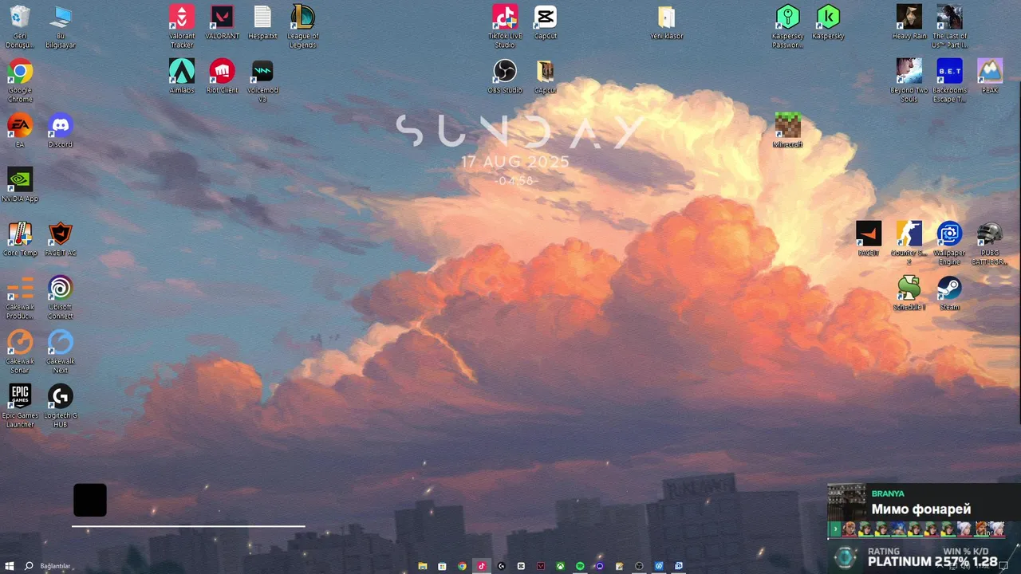Open Steam desktop shortcut
The height and width of the screenshot is (574, 1021).
coord(949,293)
